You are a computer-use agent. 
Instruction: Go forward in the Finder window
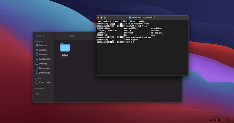[x=65, y=36]
